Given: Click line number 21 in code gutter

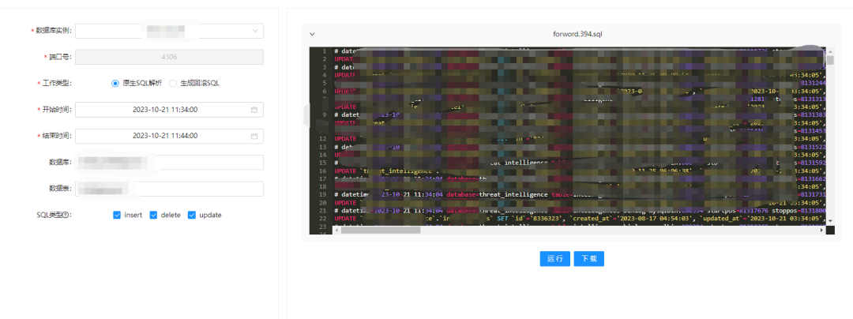Looking at the screenshot, I should pos(322,210).
